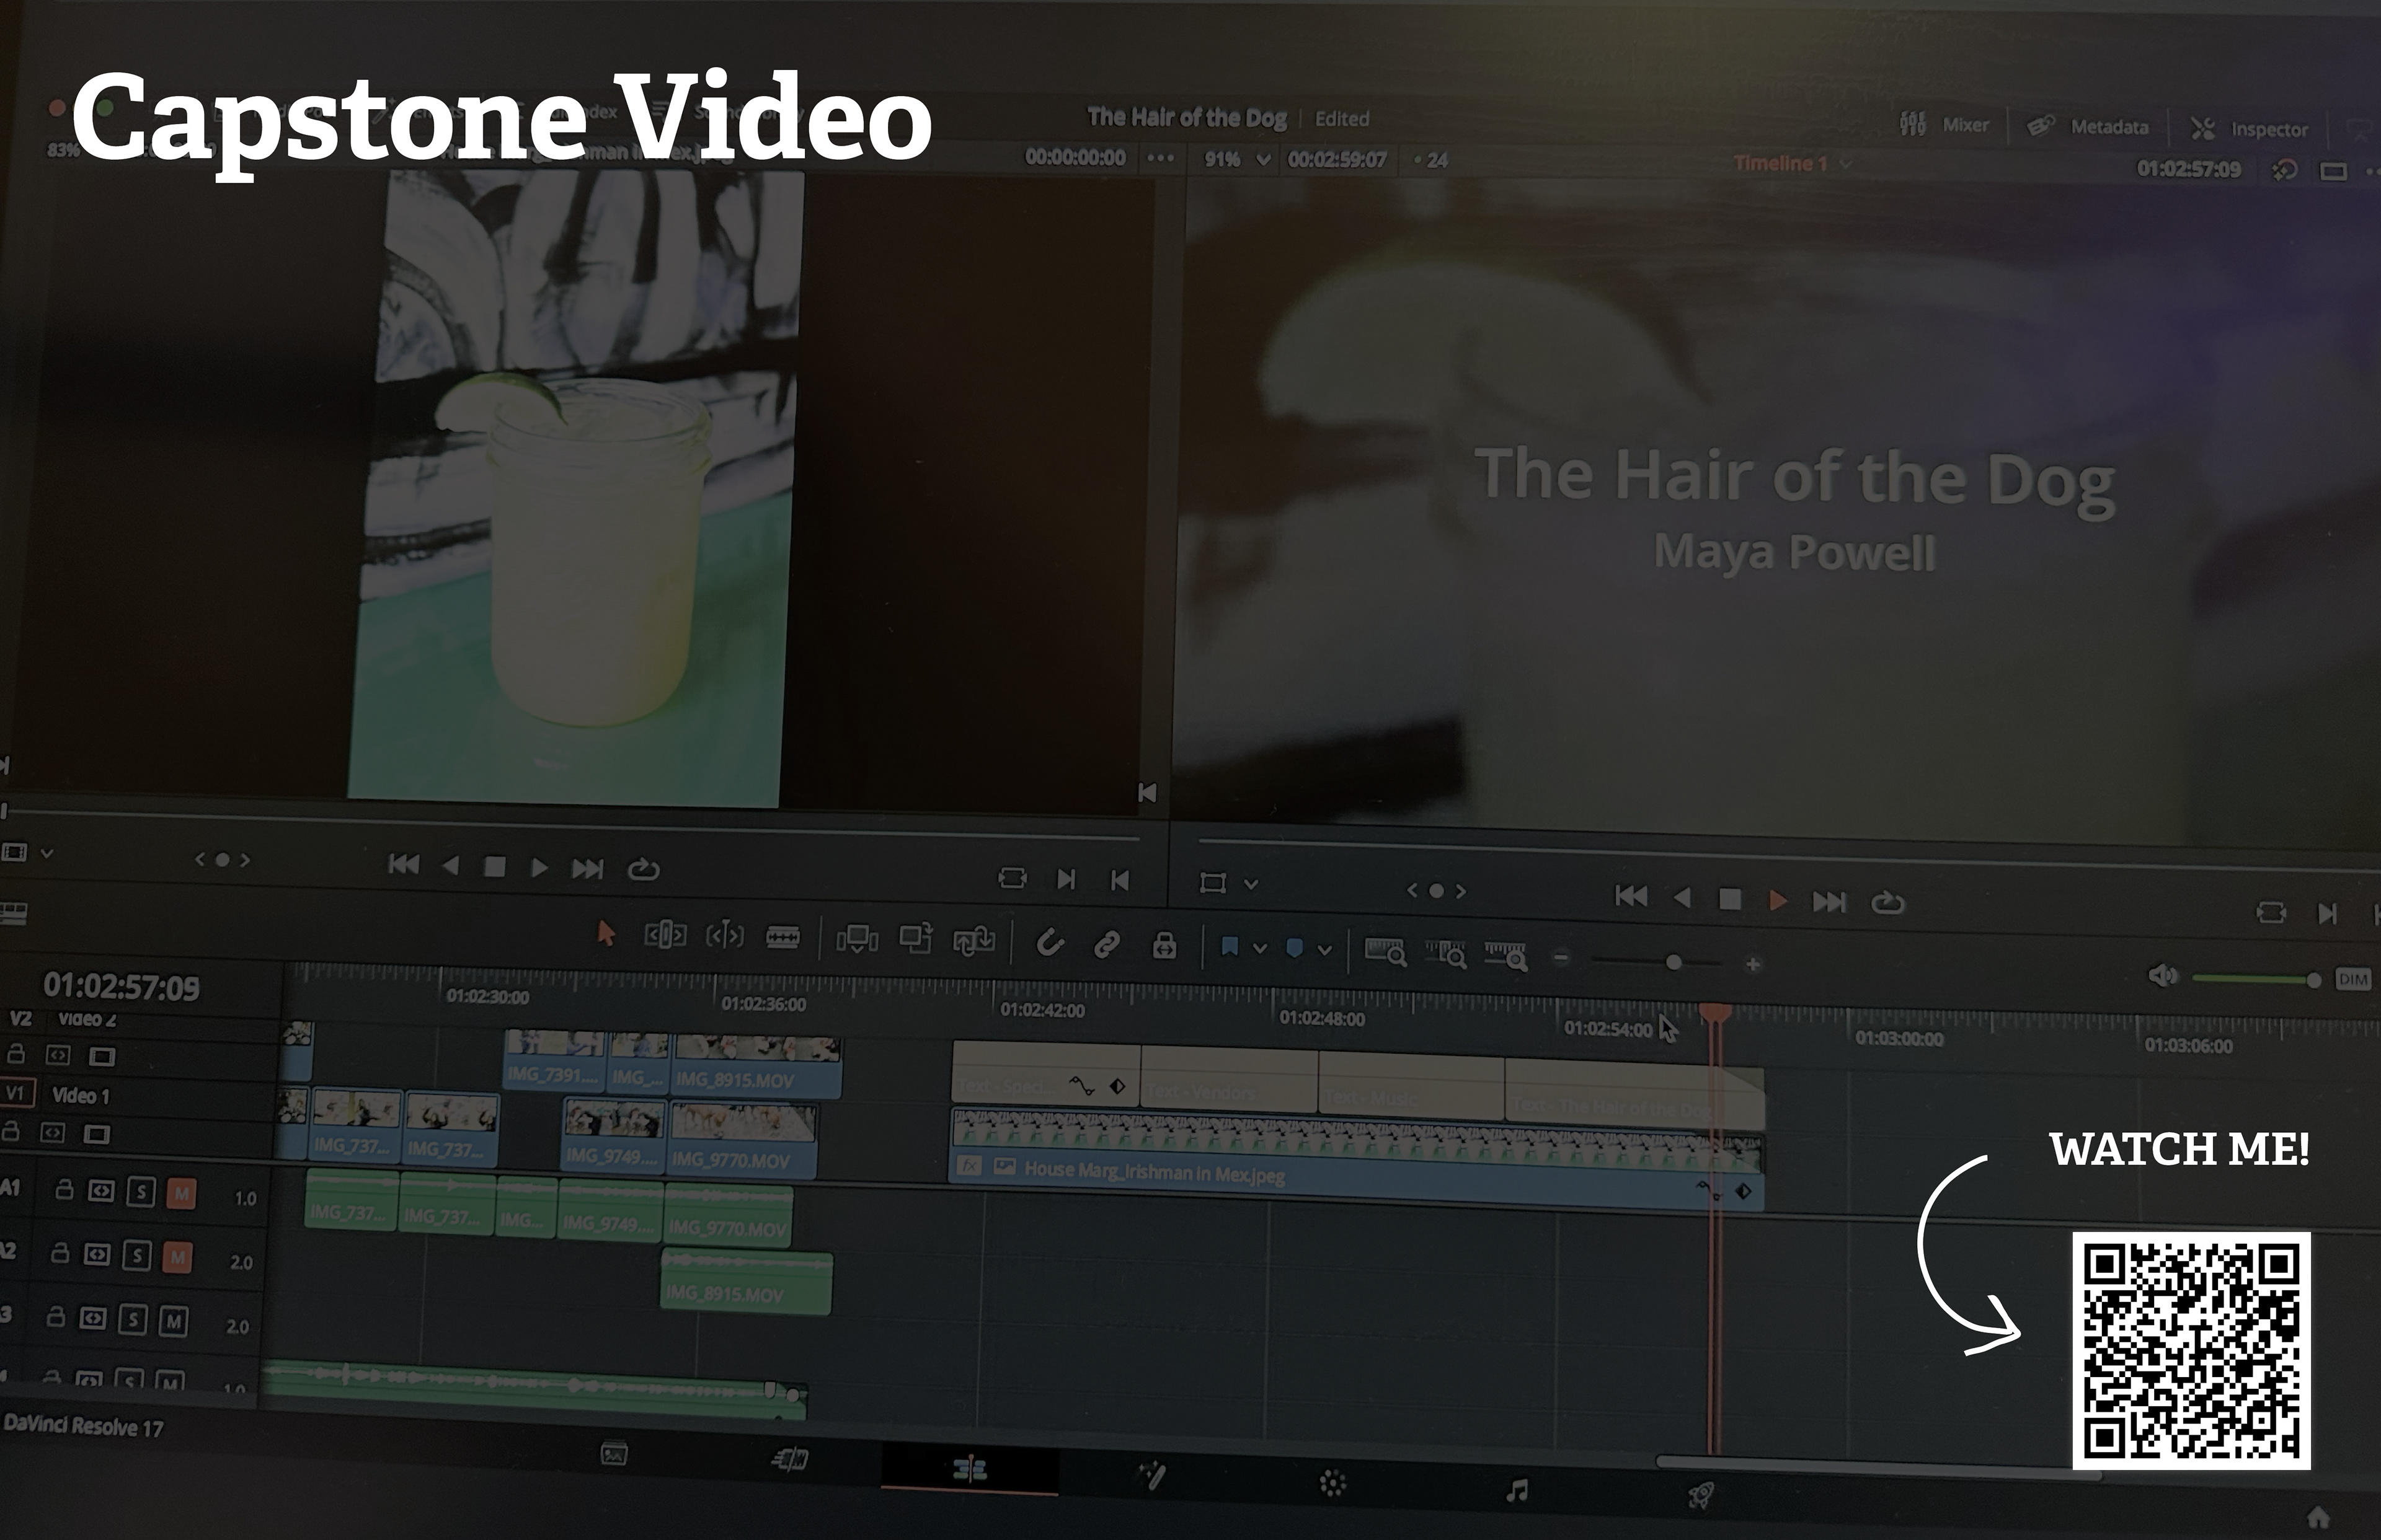Viewport: 2381px width, 1540px height.
Task: Click the home icon at bottom right
Action: tap(2318, 1518)
